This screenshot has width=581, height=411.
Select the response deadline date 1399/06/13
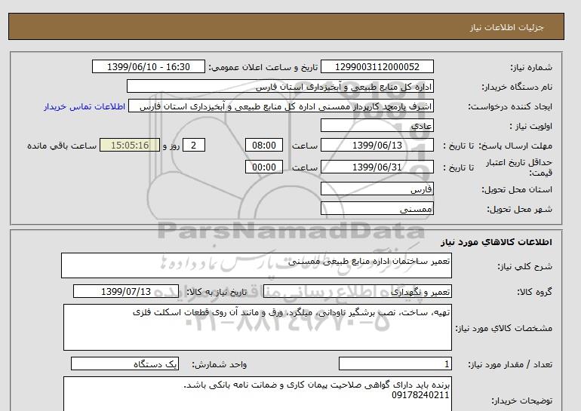point(377,145)
